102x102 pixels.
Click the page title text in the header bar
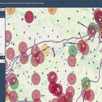(x=22, y=3)
